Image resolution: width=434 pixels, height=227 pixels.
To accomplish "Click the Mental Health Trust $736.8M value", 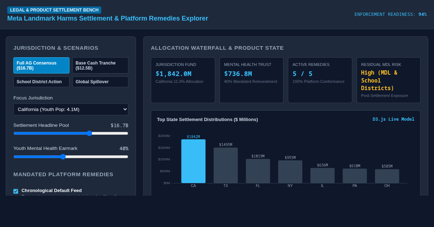I will 238,74.
